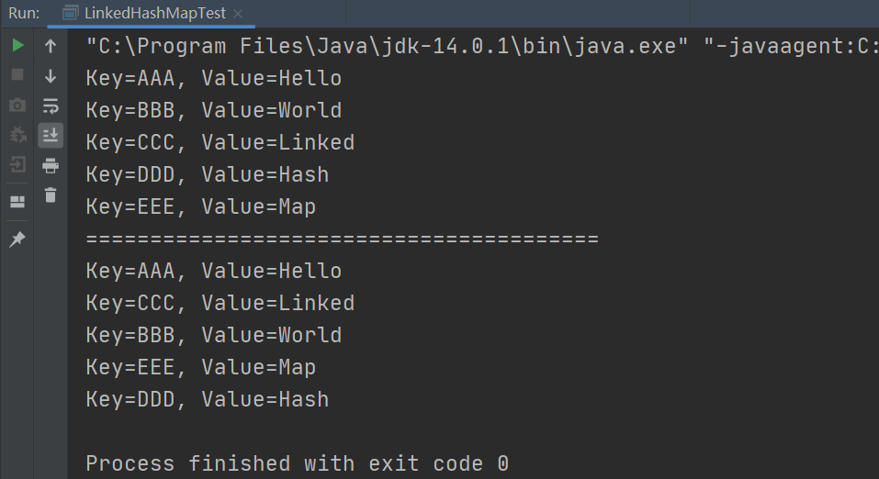The height and width of the screenshot is (479, 879).
Task: Clear all console output with trash icon
Action: pos(51,195)
